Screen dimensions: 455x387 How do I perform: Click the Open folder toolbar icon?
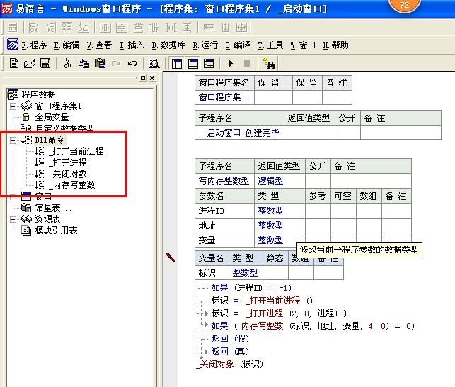(x=29, y=63)
